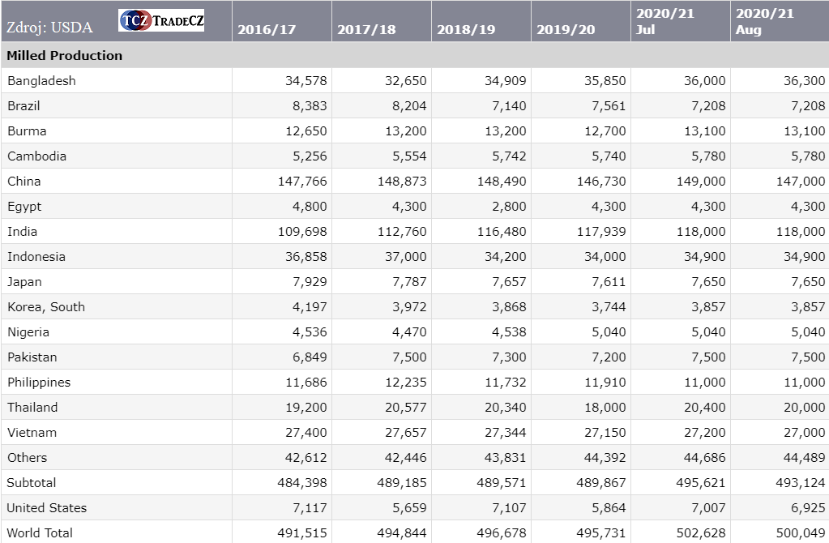Click the Zdroj: USDA source text
The image size is (829, 543).
(x=49, y=28)
